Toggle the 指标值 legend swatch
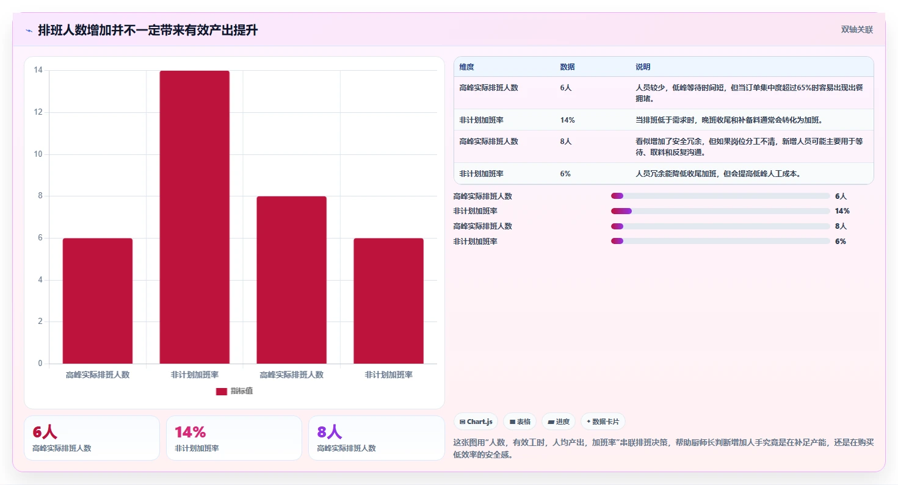This screenshot has height=485, width=898. point(221,391)
